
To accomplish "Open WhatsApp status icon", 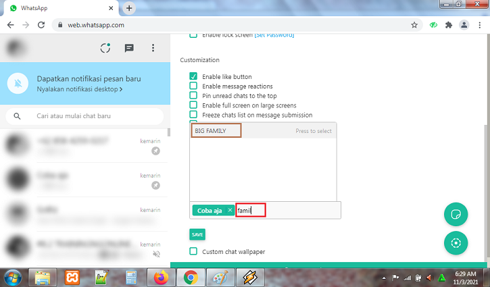I will pyautogui.click(x=105, y=48).
